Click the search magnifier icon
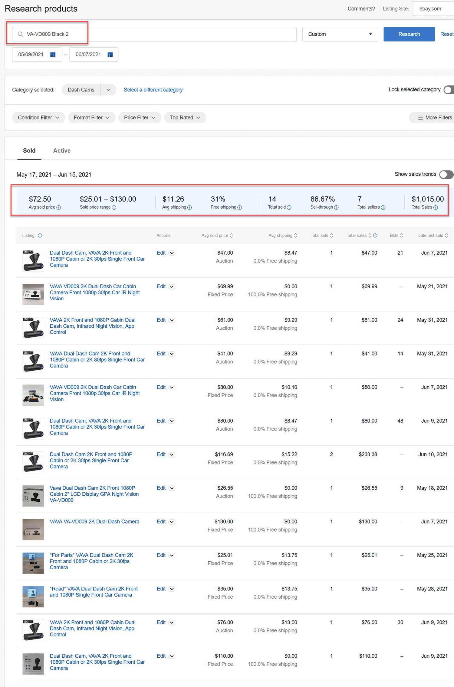Screen dimensions: 454x687 click(20, 34)
